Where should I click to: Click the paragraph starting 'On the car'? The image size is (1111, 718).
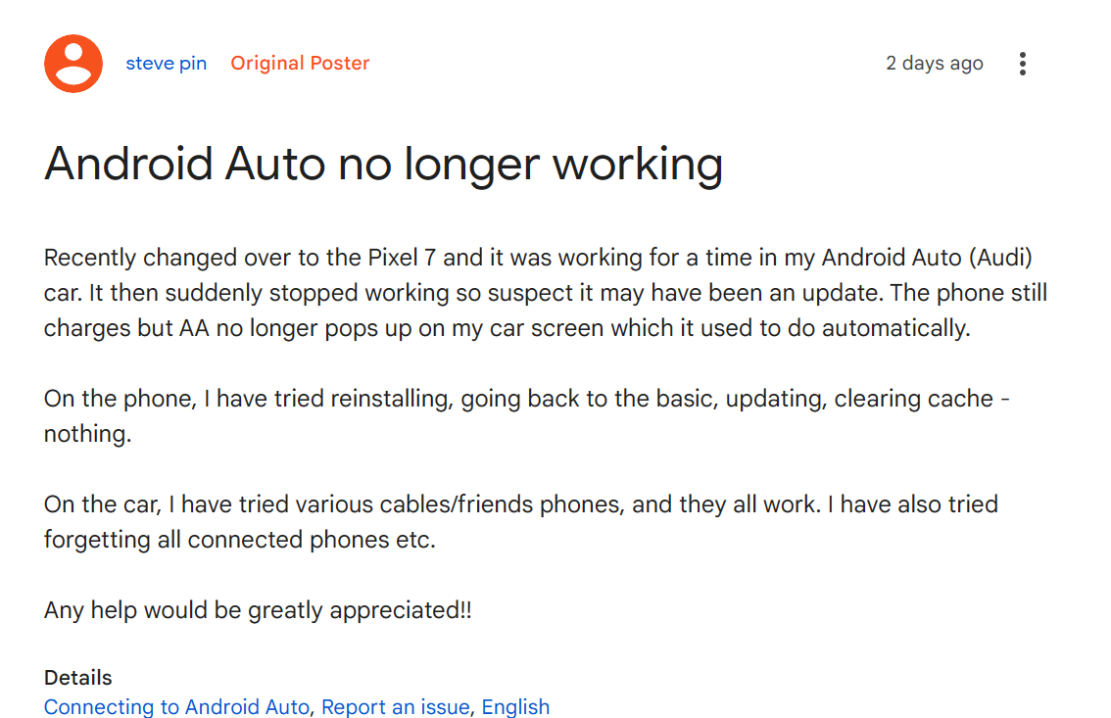tap(521, 522)
